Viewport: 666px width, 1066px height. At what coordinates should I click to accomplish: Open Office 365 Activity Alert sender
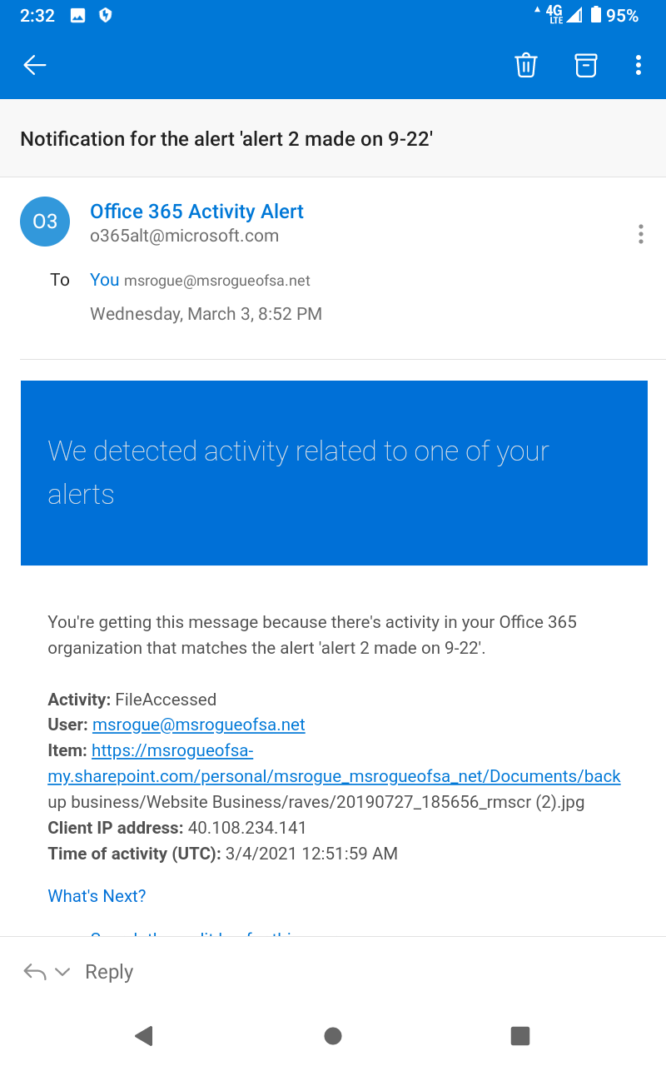coord(196,212)
